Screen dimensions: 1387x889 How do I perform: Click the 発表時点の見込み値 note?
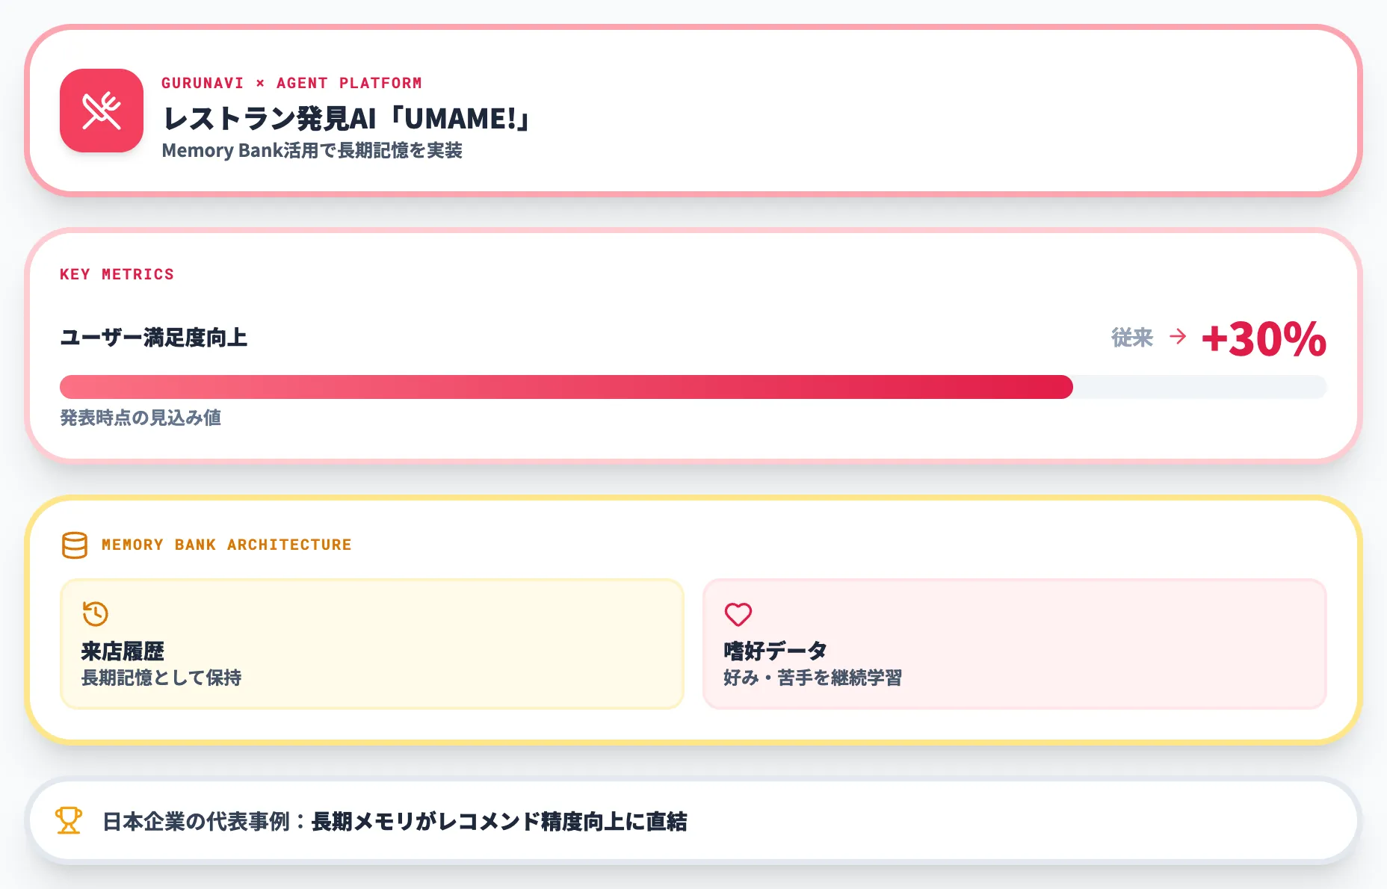click(140, 418)
